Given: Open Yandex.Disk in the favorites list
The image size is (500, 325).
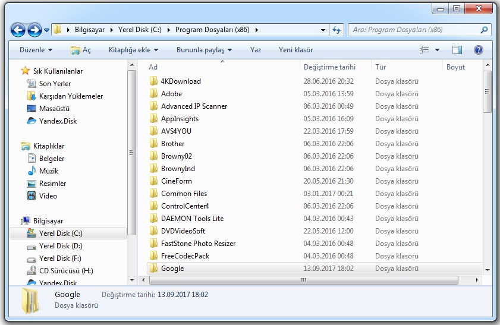Looking at the screenshot, I should pos(58,121).
